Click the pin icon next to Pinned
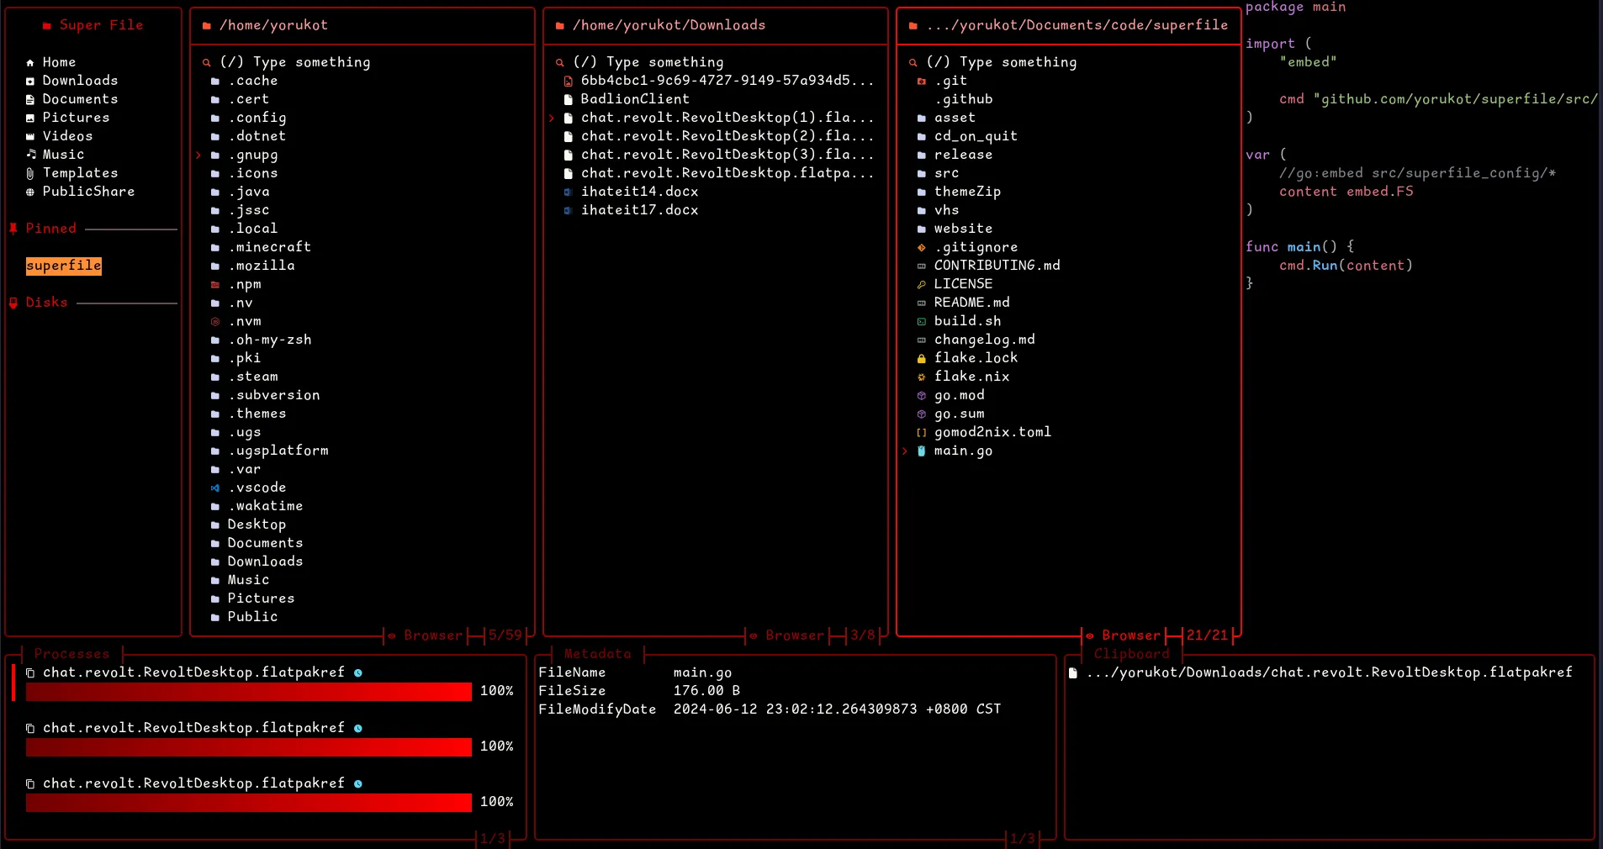Image resolution: width=1603 pixels, height=849 pixels. 13,229
